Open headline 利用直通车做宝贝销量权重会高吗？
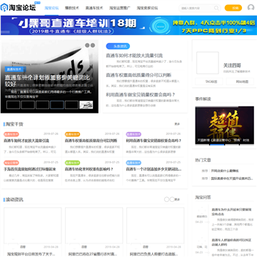This screenshot has width=257, height=257. click(x=141, y=94)
